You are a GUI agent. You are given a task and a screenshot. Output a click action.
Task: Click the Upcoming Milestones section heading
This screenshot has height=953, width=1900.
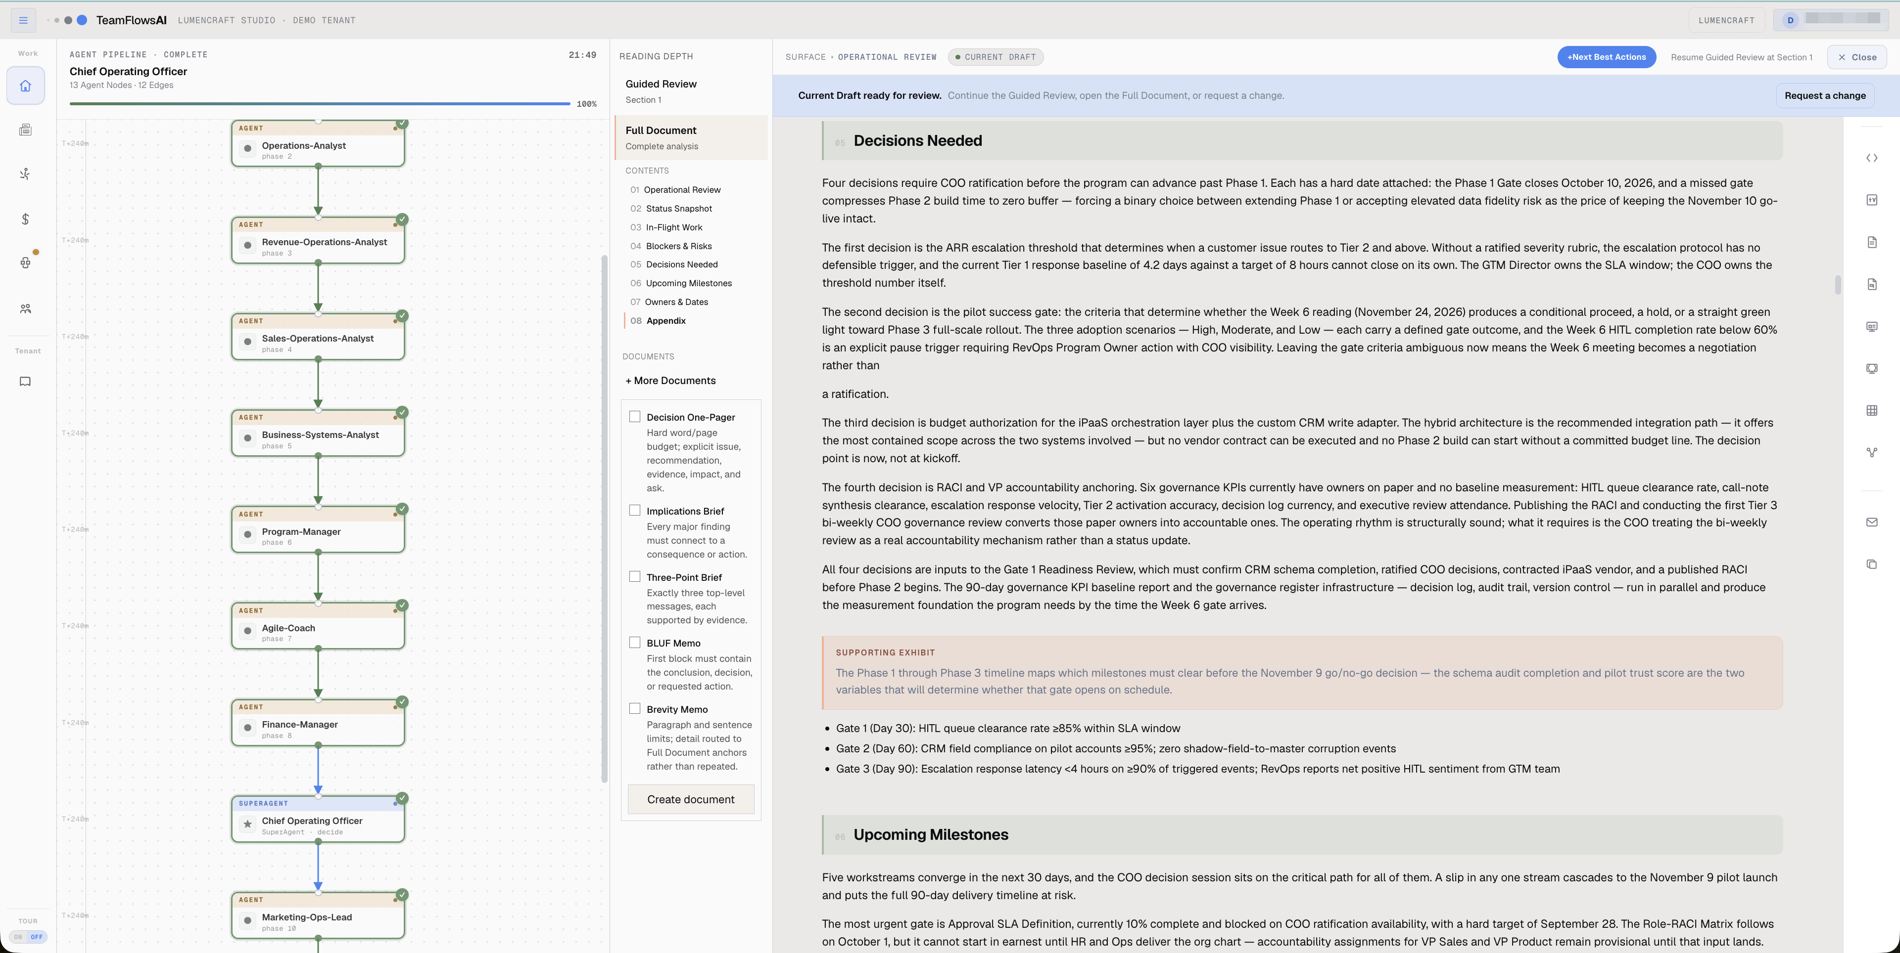tap(1303, 834)
